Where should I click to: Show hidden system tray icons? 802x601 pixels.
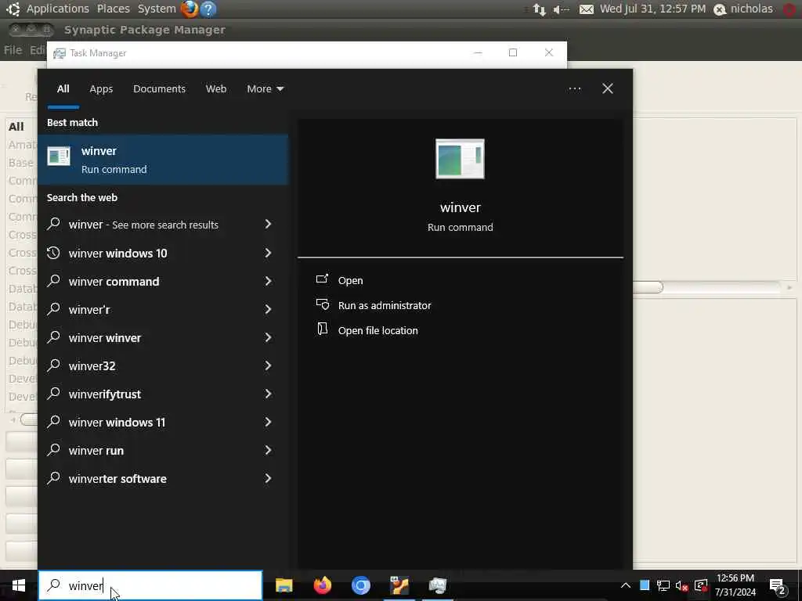626,585
